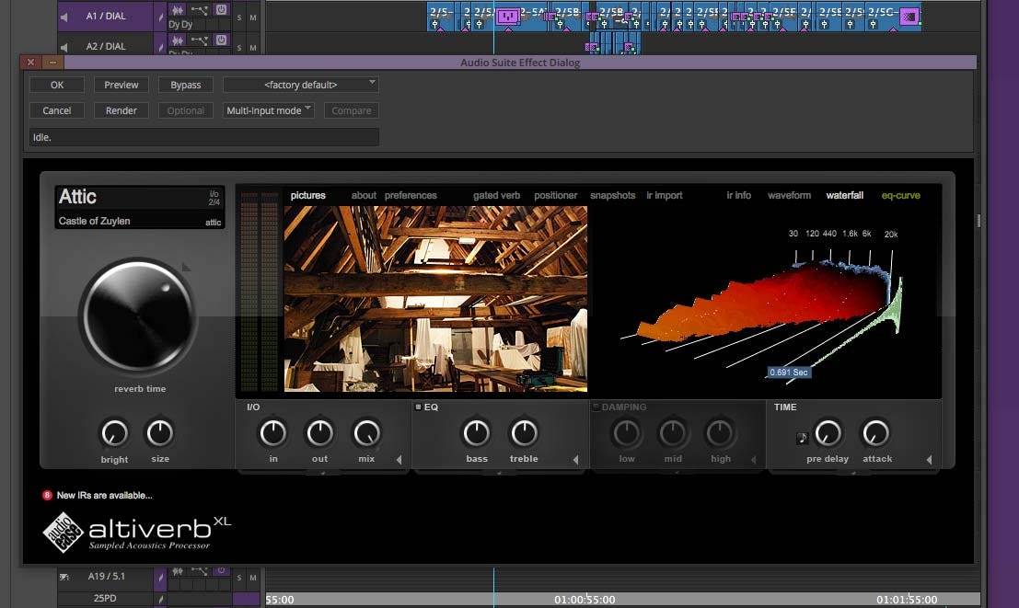This screenshot has height=608, width=1019.
Task: Click the input level 'in' knob
Action: tap(273, 433)
